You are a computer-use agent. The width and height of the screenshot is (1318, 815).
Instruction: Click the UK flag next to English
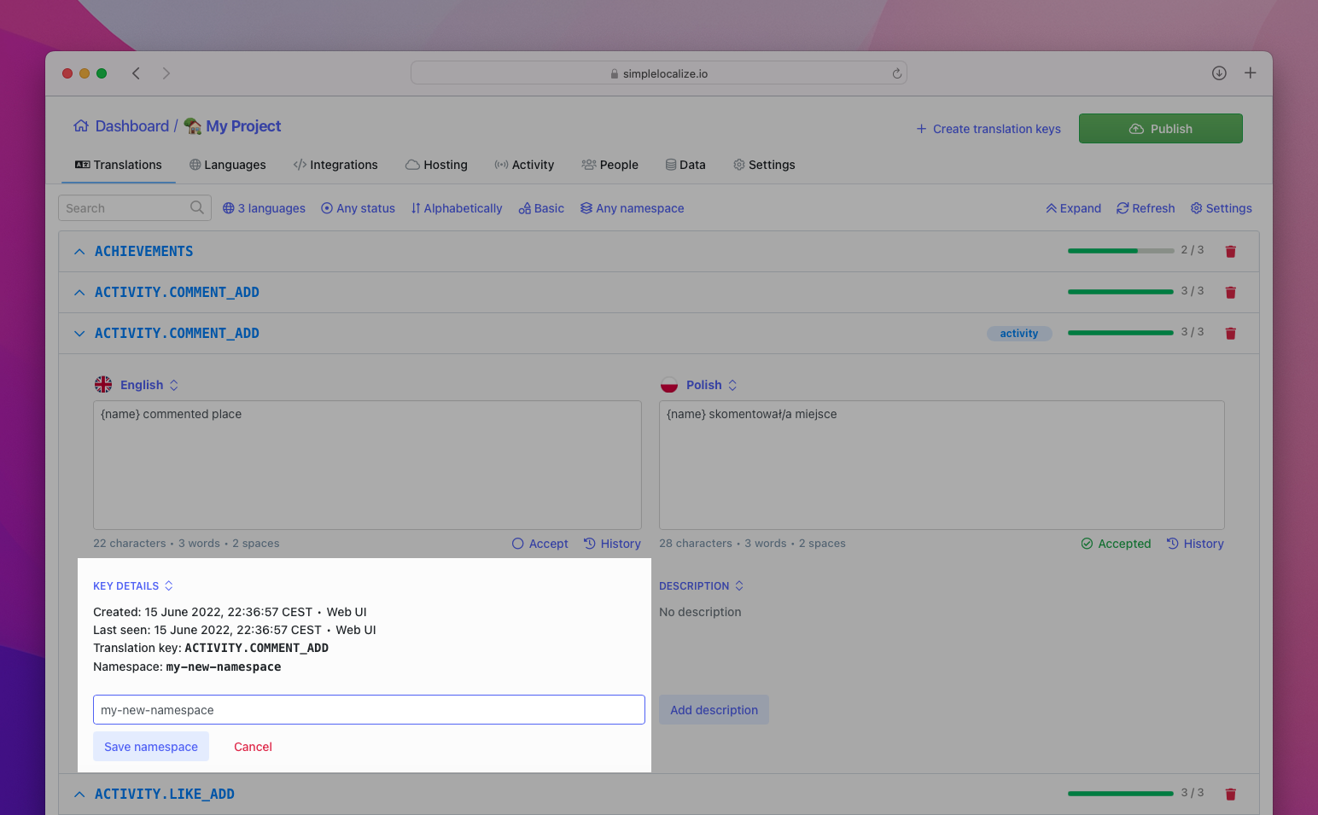click(103, 385)
